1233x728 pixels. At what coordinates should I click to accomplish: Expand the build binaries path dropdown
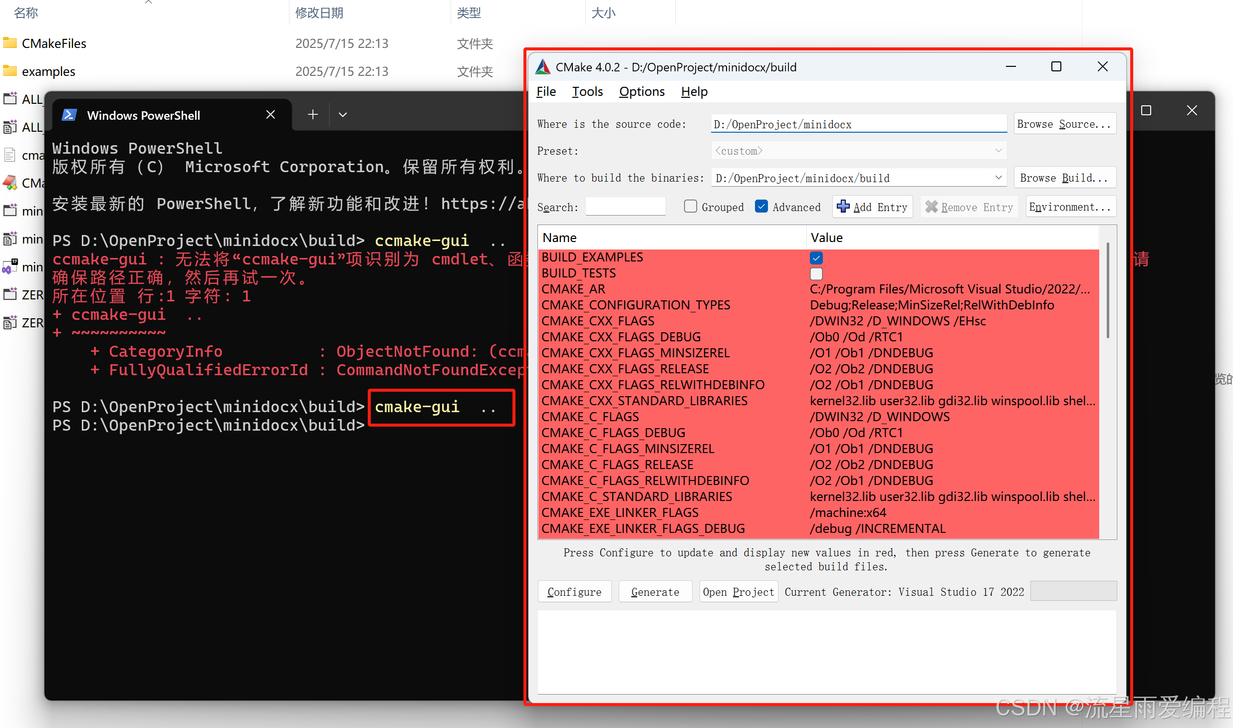998,178
